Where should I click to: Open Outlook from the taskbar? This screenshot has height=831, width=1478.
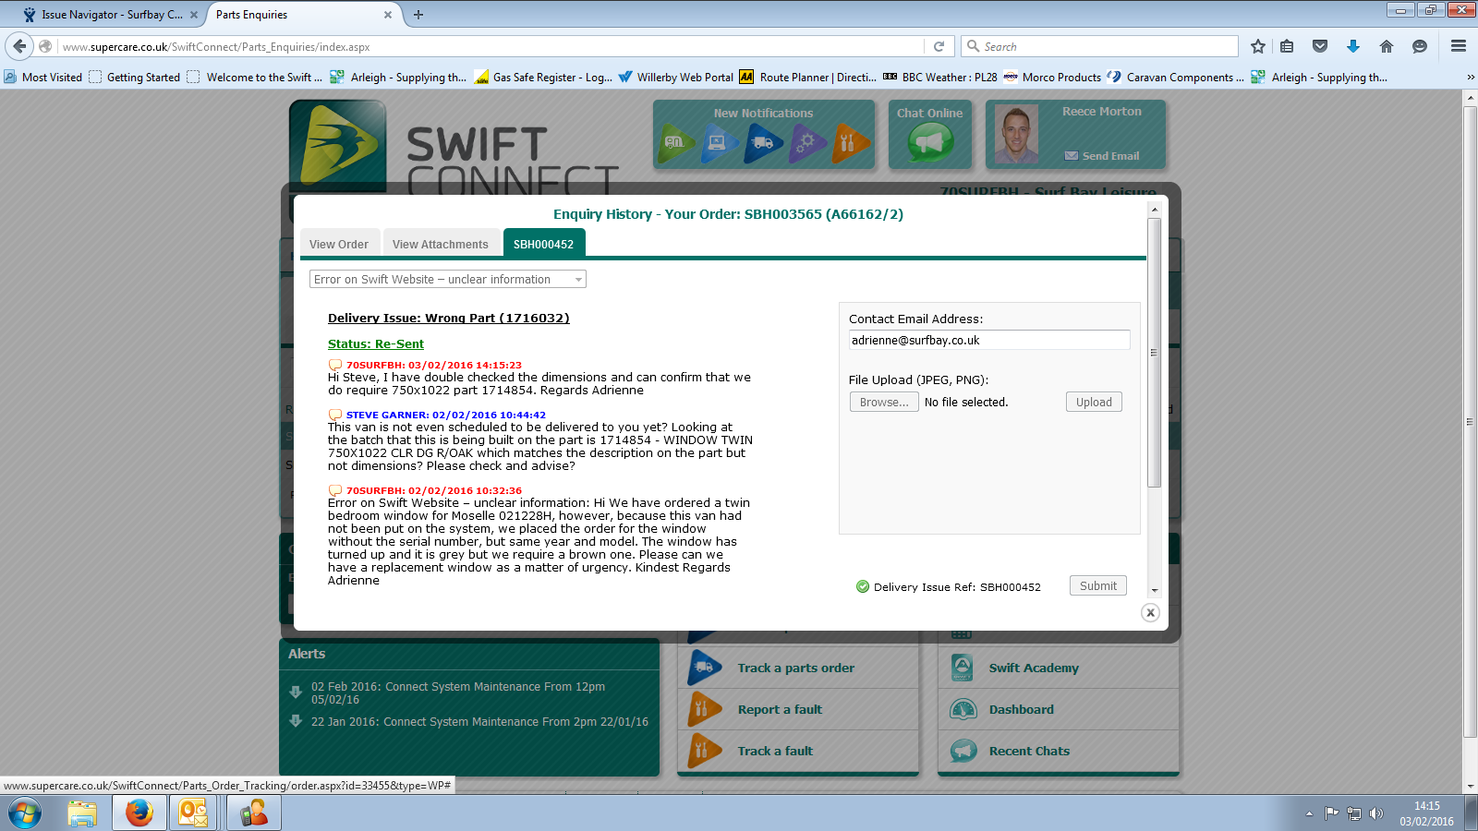click(195, 813)
